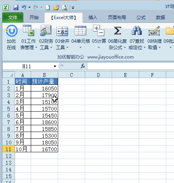The width and height of the screenshot is (174, 183).
Task: Click the 02财务工具 icon
Action: (46, 30)
